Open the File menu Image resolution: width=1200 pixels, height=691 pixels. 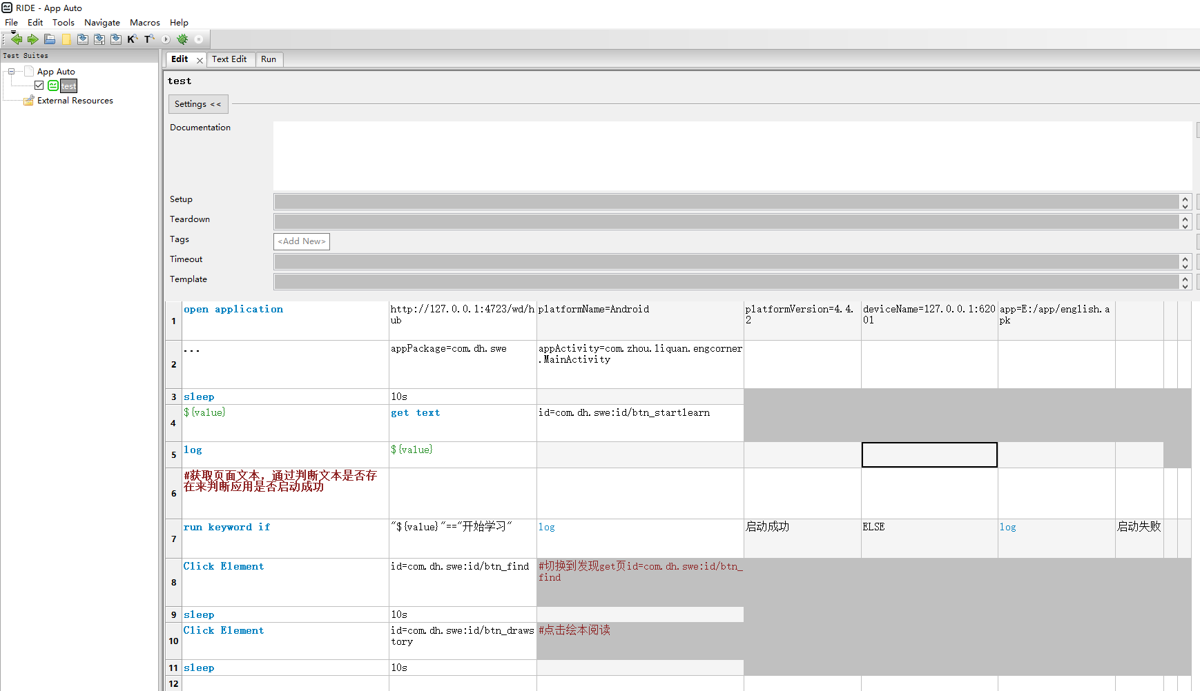(x=12, y=23)
